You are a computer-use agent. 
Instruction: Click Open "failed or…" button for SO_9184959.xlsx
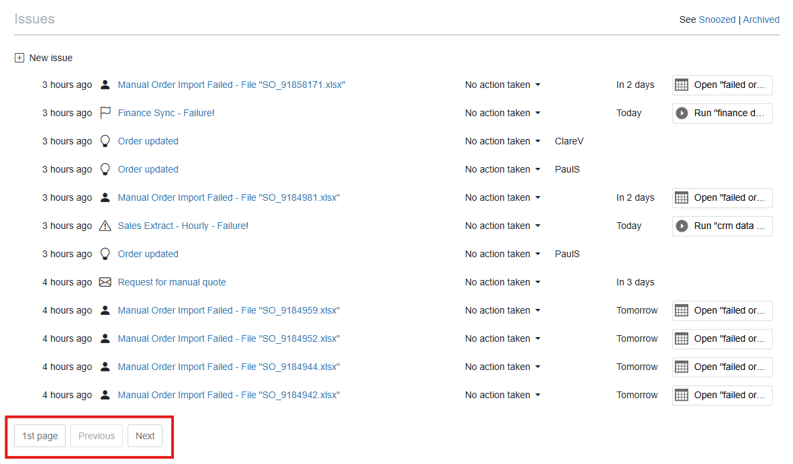(x=722, y=311)
